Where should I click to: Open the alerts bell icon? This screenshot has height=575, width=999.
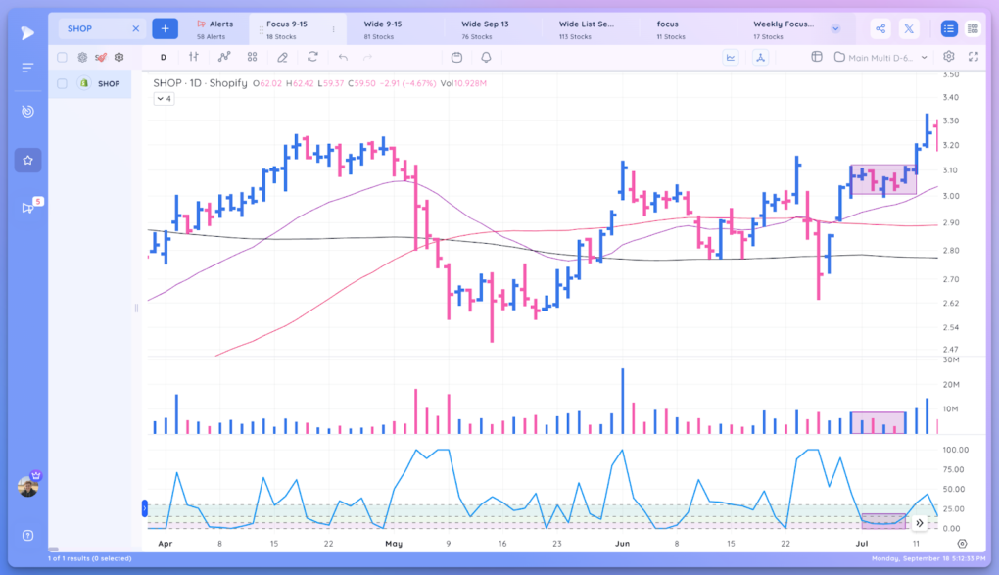pyautogui.click(x=485, y=57)
